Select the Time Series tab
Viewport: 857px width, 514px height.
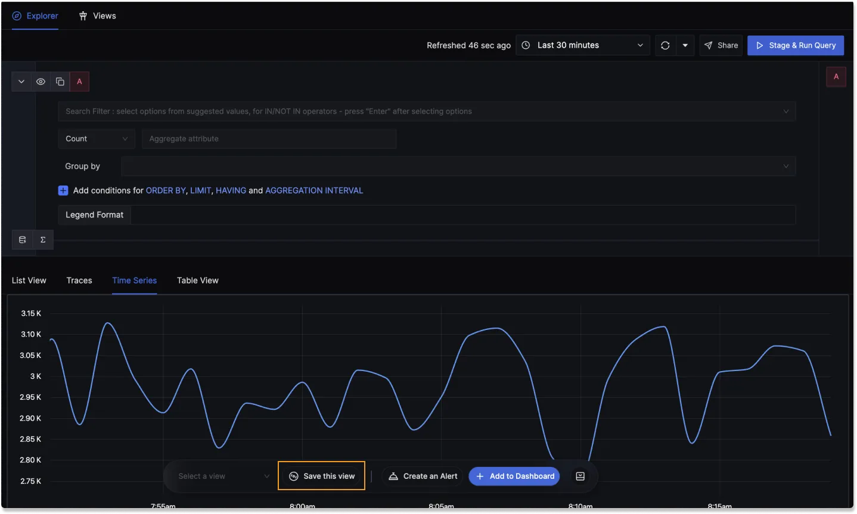point(135,281)
